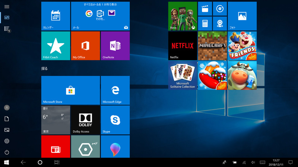Viewport: 298px width, 167px height.
Task: Launch the Movies & TV clapperboard tile
Action: (x=205, y=9)
